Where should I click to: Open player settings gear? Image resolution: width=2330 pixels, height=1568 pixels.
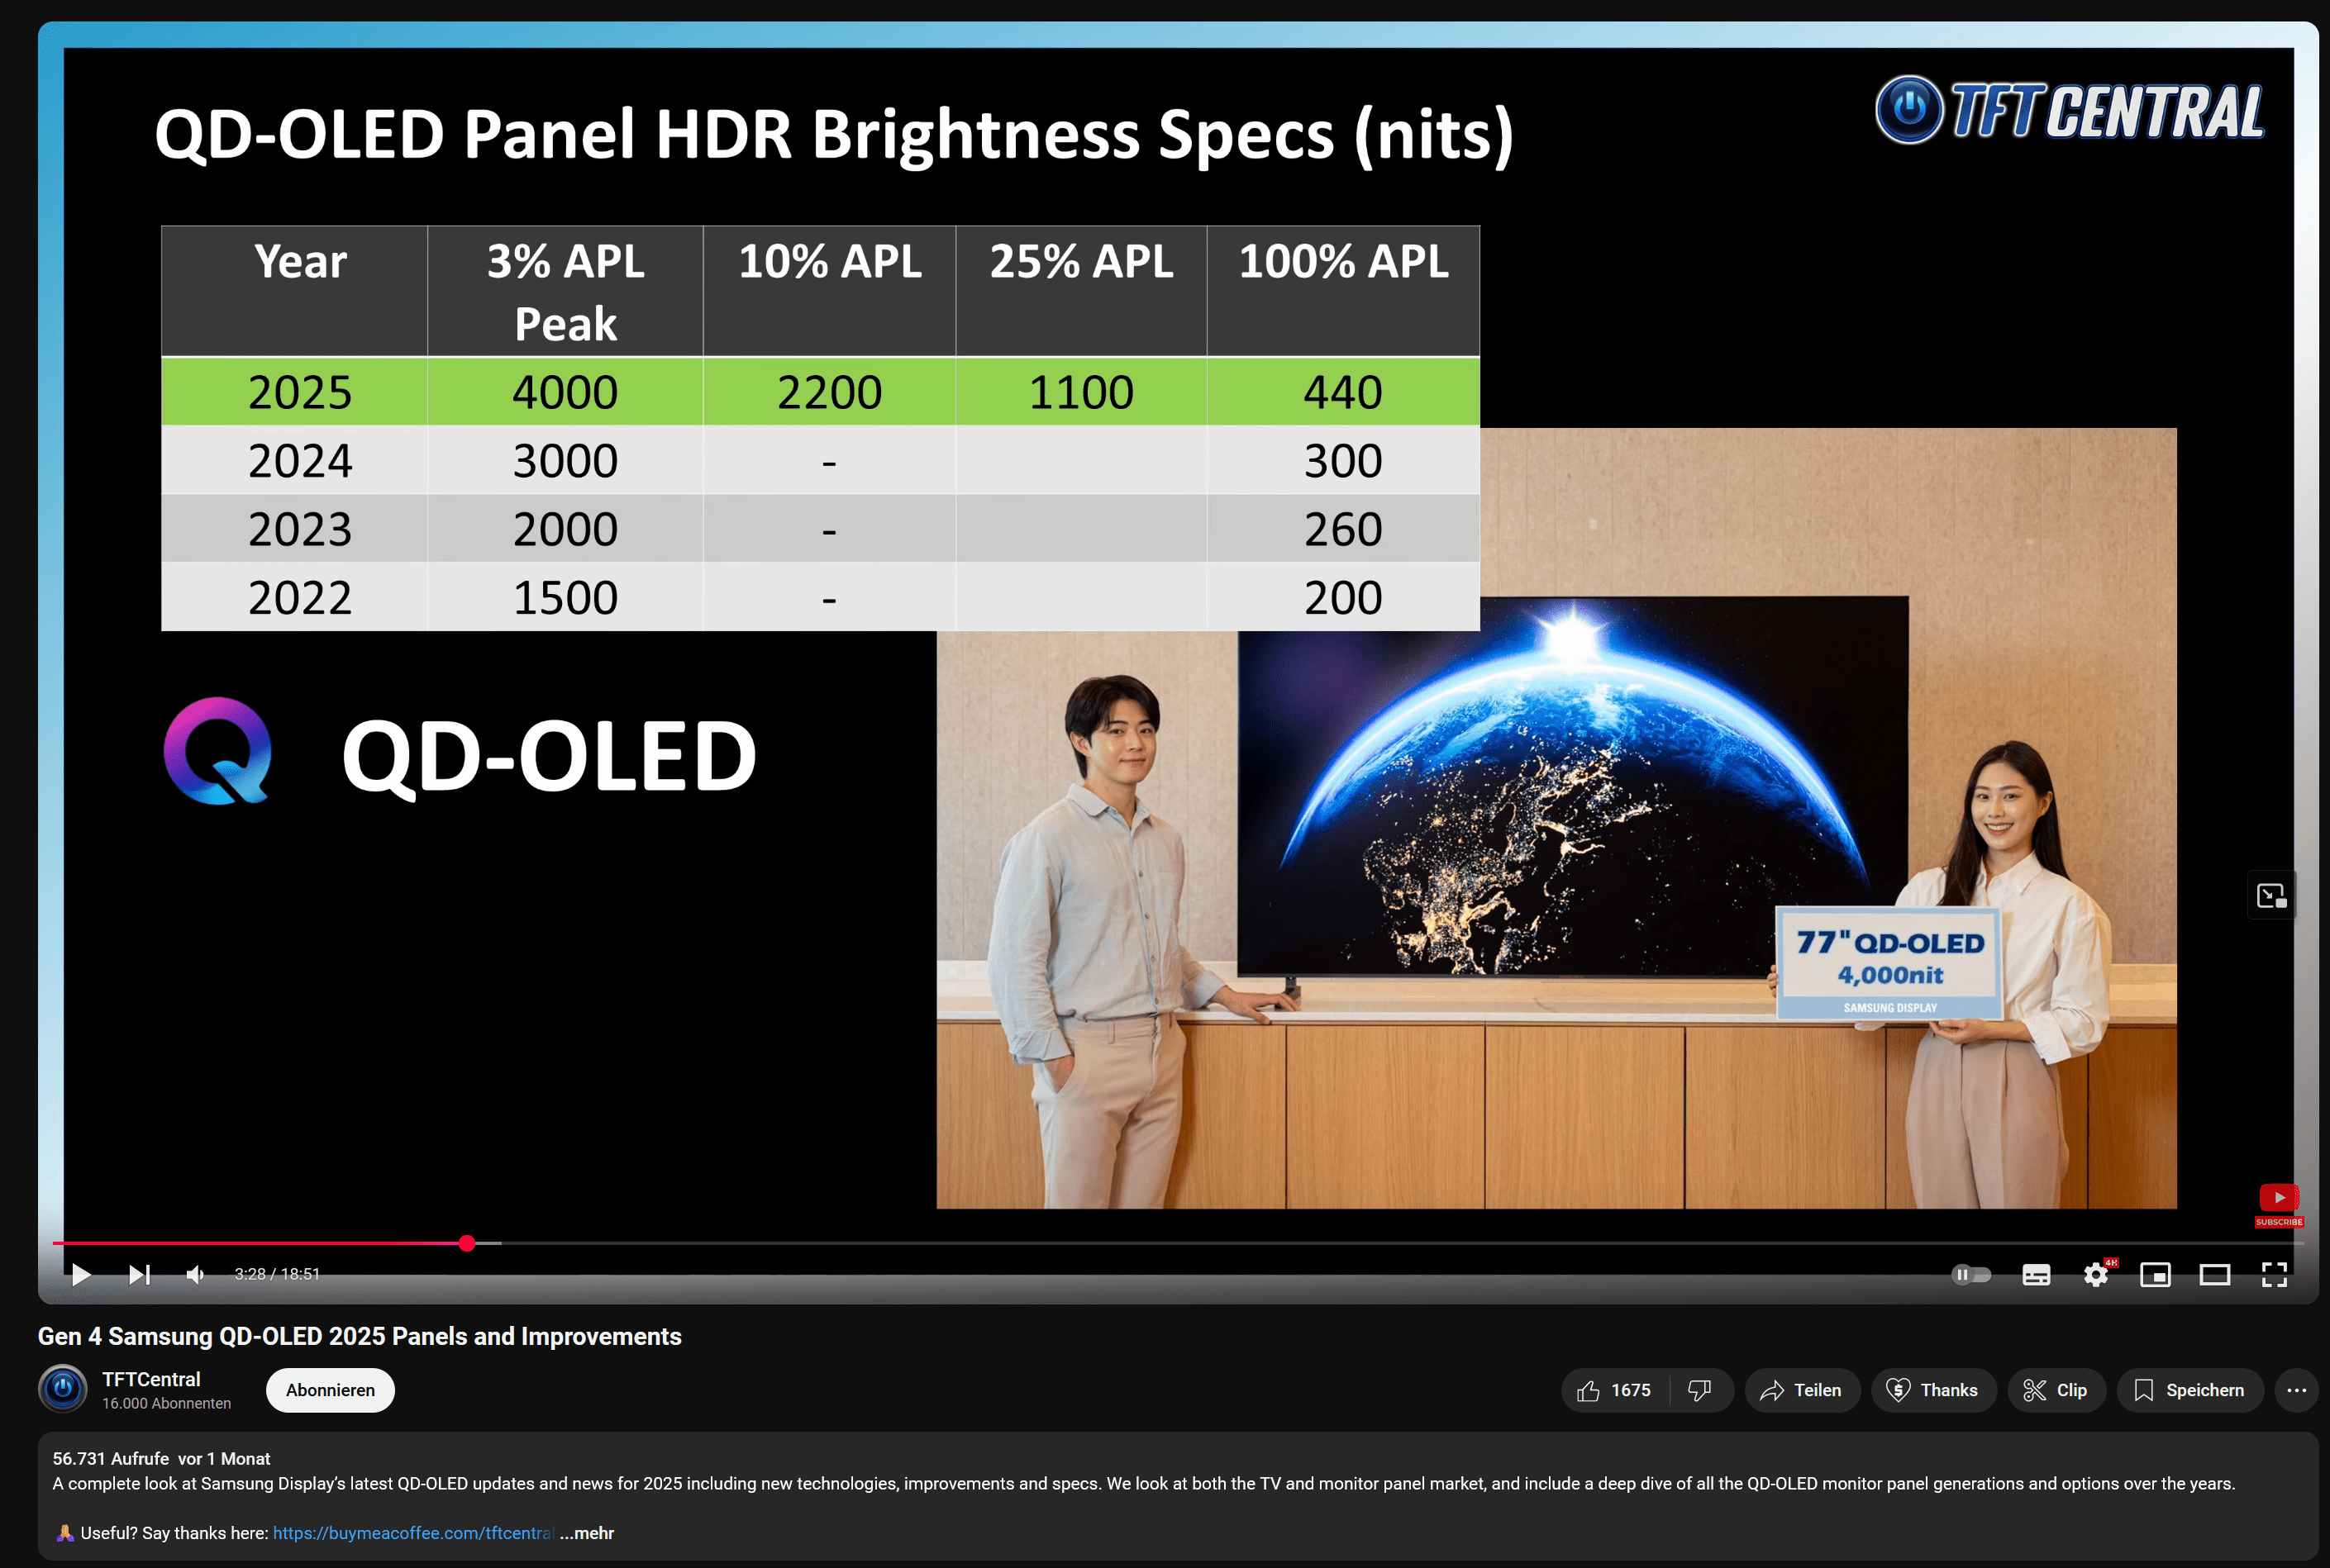(2097, 1273)
